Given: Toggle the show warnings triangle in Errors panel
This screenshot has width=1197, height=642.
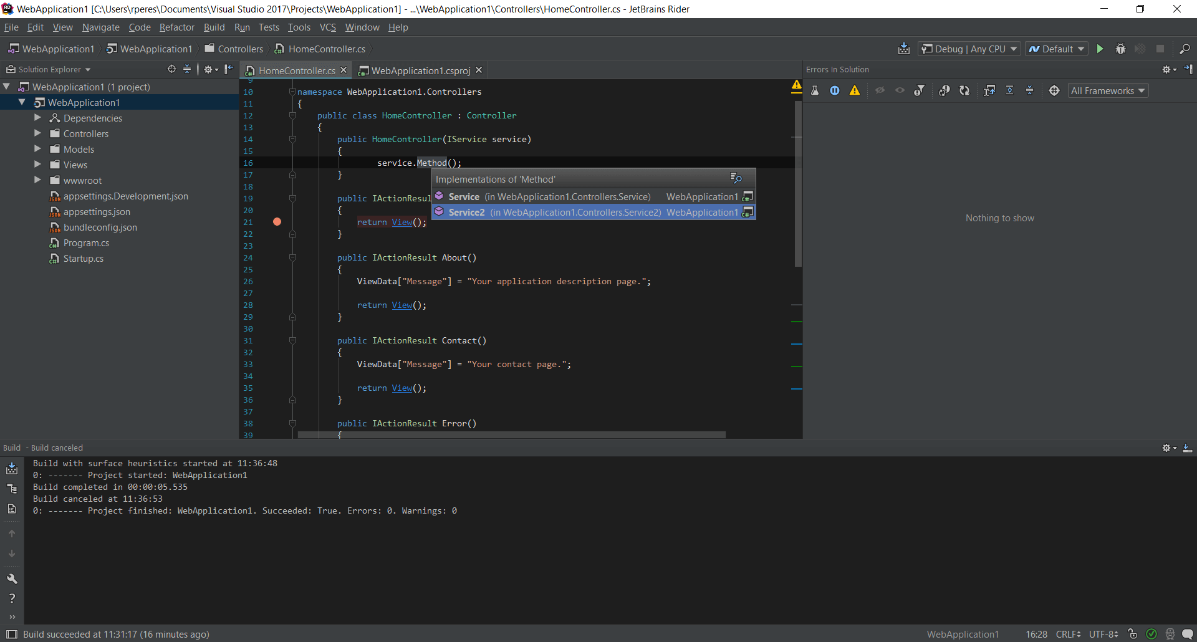Looking at the screenshot, I should pos(855,90).
